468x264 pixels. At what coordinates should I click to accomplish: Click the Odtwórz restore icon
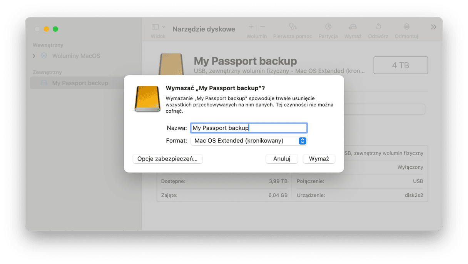[378, 27]
